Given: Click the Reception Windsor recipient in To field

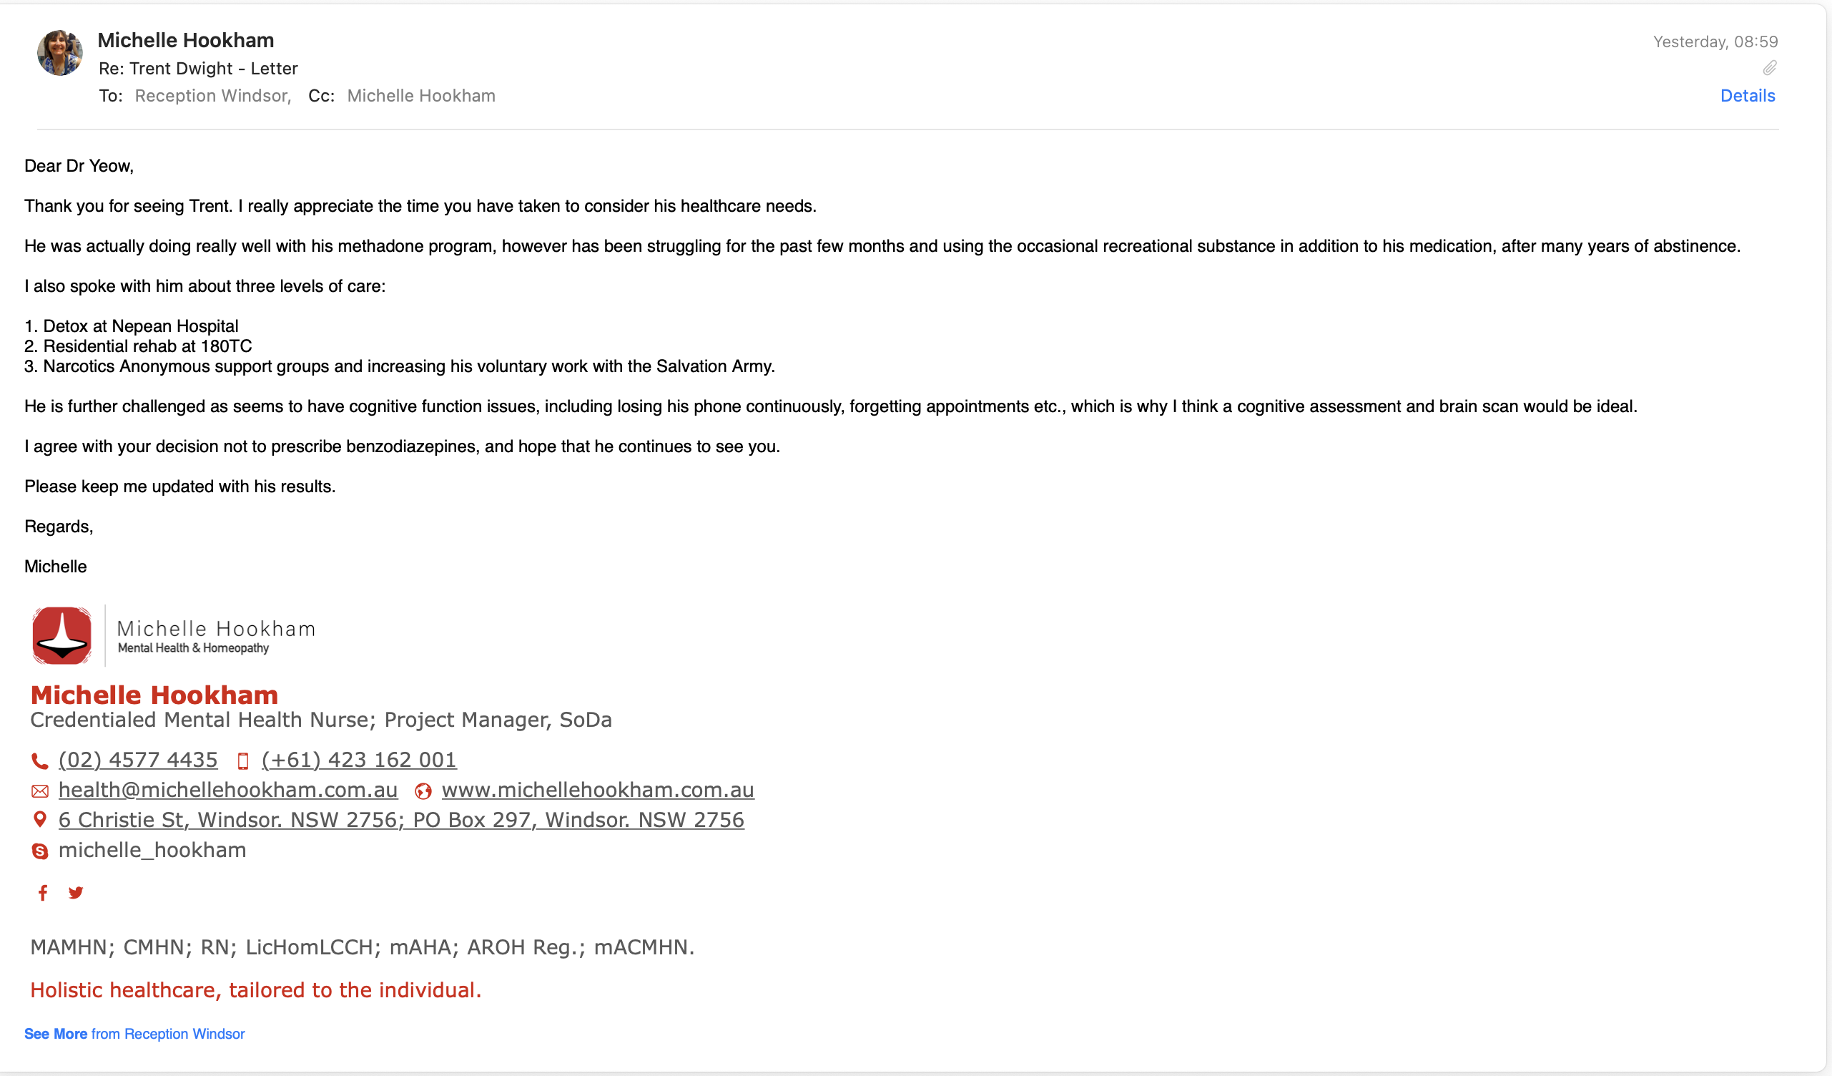Looking at the screenshot, I should point(212,96).
